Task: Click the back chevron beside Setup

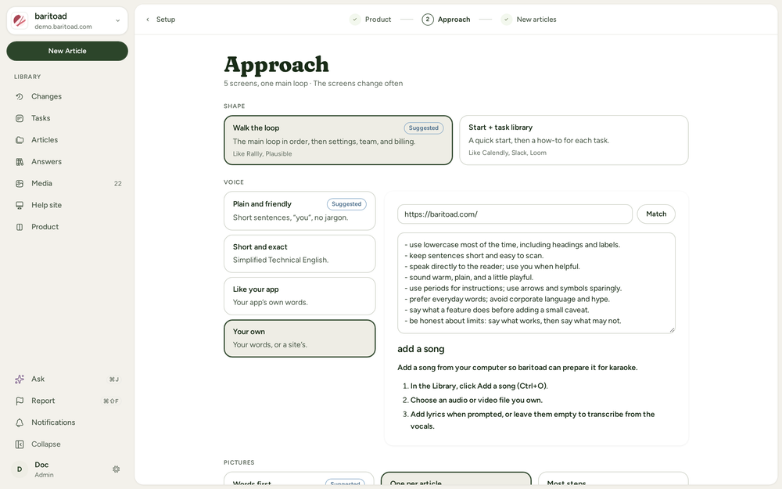Action: tap(148, 20)
